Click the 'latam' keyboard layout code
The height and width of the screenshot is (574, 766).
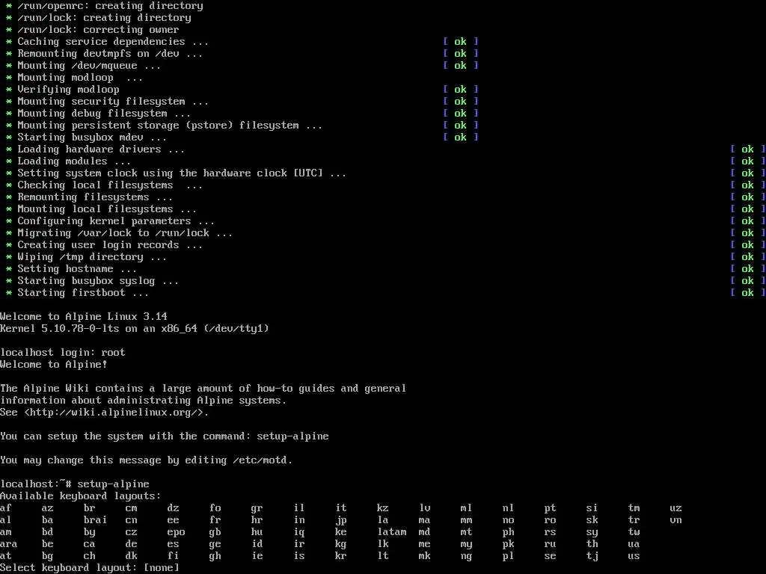392,532
